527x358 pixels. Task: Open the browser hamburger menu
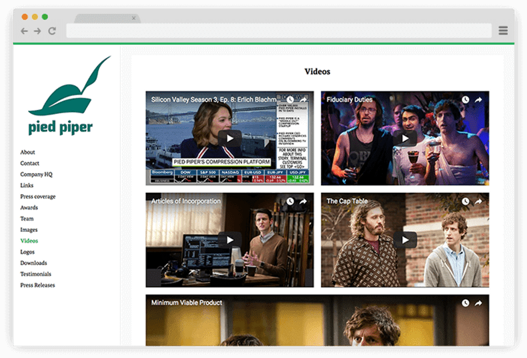(503, 31)
